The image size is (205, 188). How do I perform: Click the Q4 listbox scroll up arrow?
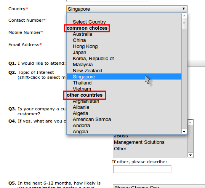point(191,123)
